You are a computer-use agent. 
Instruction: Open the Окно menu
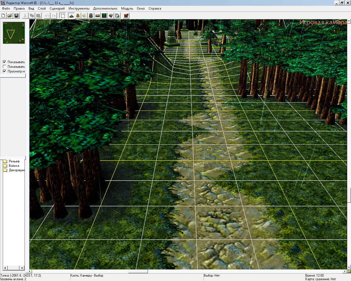coord(141,9)
